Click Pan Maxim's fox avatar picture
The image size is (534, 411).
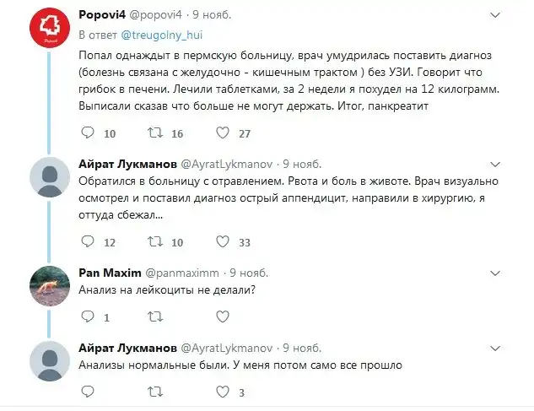point(49,289)
